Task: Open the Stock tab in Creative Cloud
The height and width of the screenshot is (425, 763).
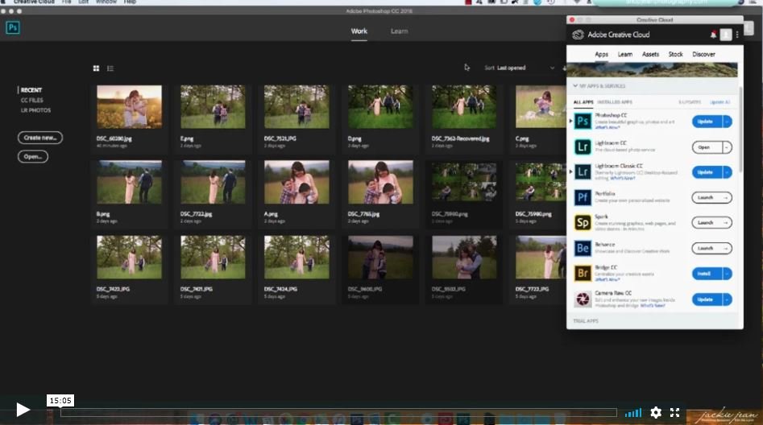Action: coord(675,55)
